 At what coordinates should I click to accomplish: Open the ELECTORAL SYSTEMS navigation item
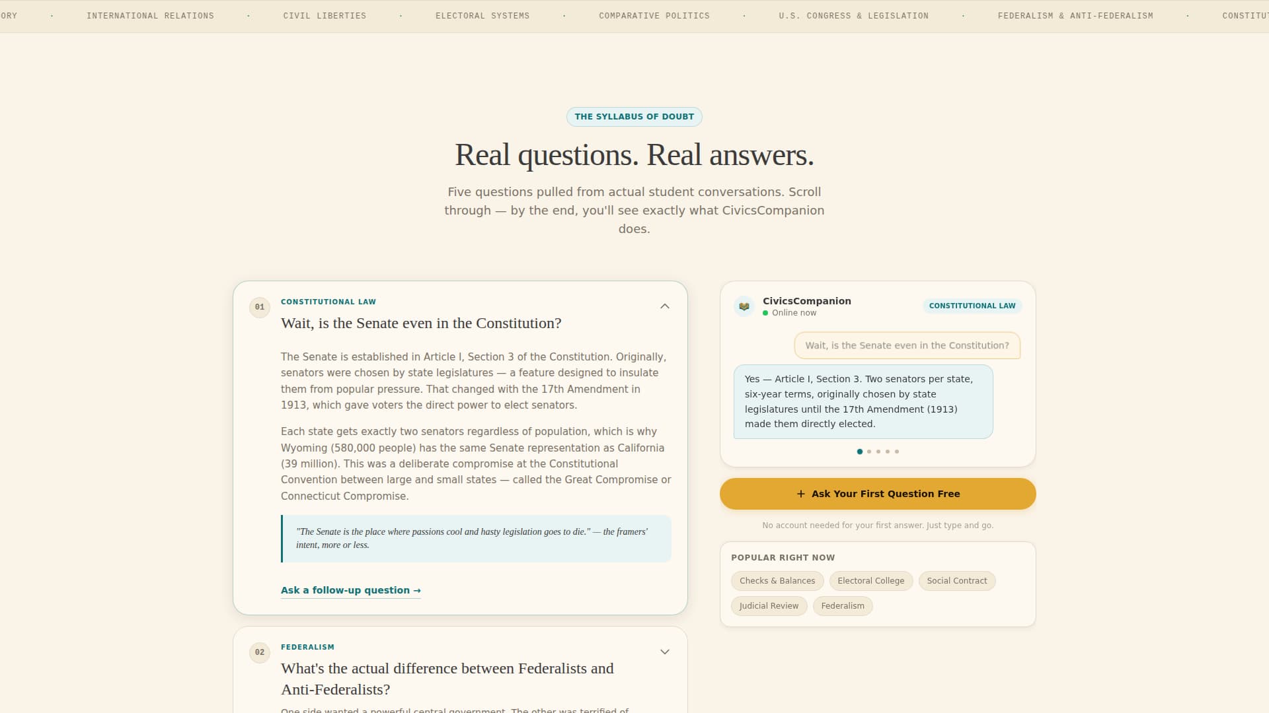click(482, 15)
